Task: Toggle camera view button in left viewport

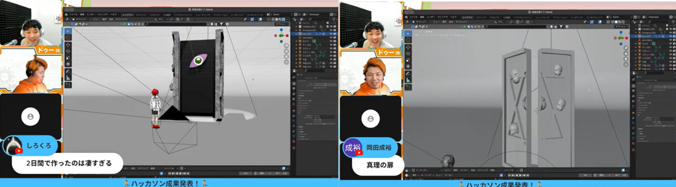Action: click(x=286, y=57)
